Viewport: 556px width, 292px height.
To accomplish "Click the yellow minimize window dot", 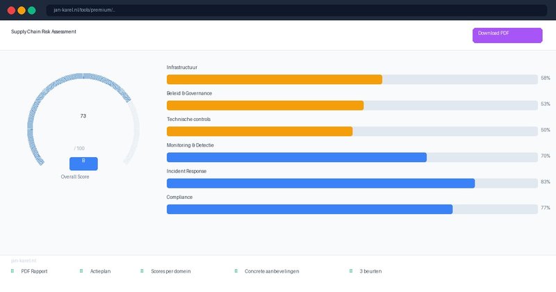I will 22,10.
